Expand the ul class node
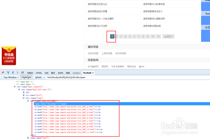 [23, 95]
